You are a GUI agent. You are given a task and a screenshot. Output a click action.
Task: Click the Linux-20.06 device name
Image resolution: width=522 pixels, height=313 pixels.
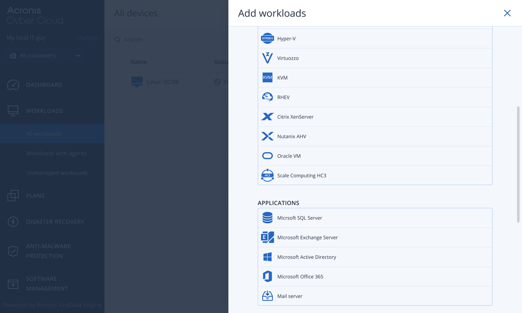[x=162, y=82]
